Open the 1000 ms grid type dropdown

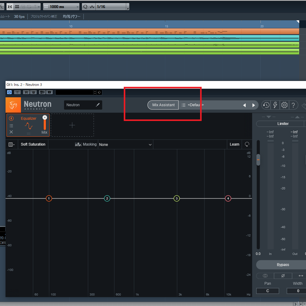click(61, 7)
